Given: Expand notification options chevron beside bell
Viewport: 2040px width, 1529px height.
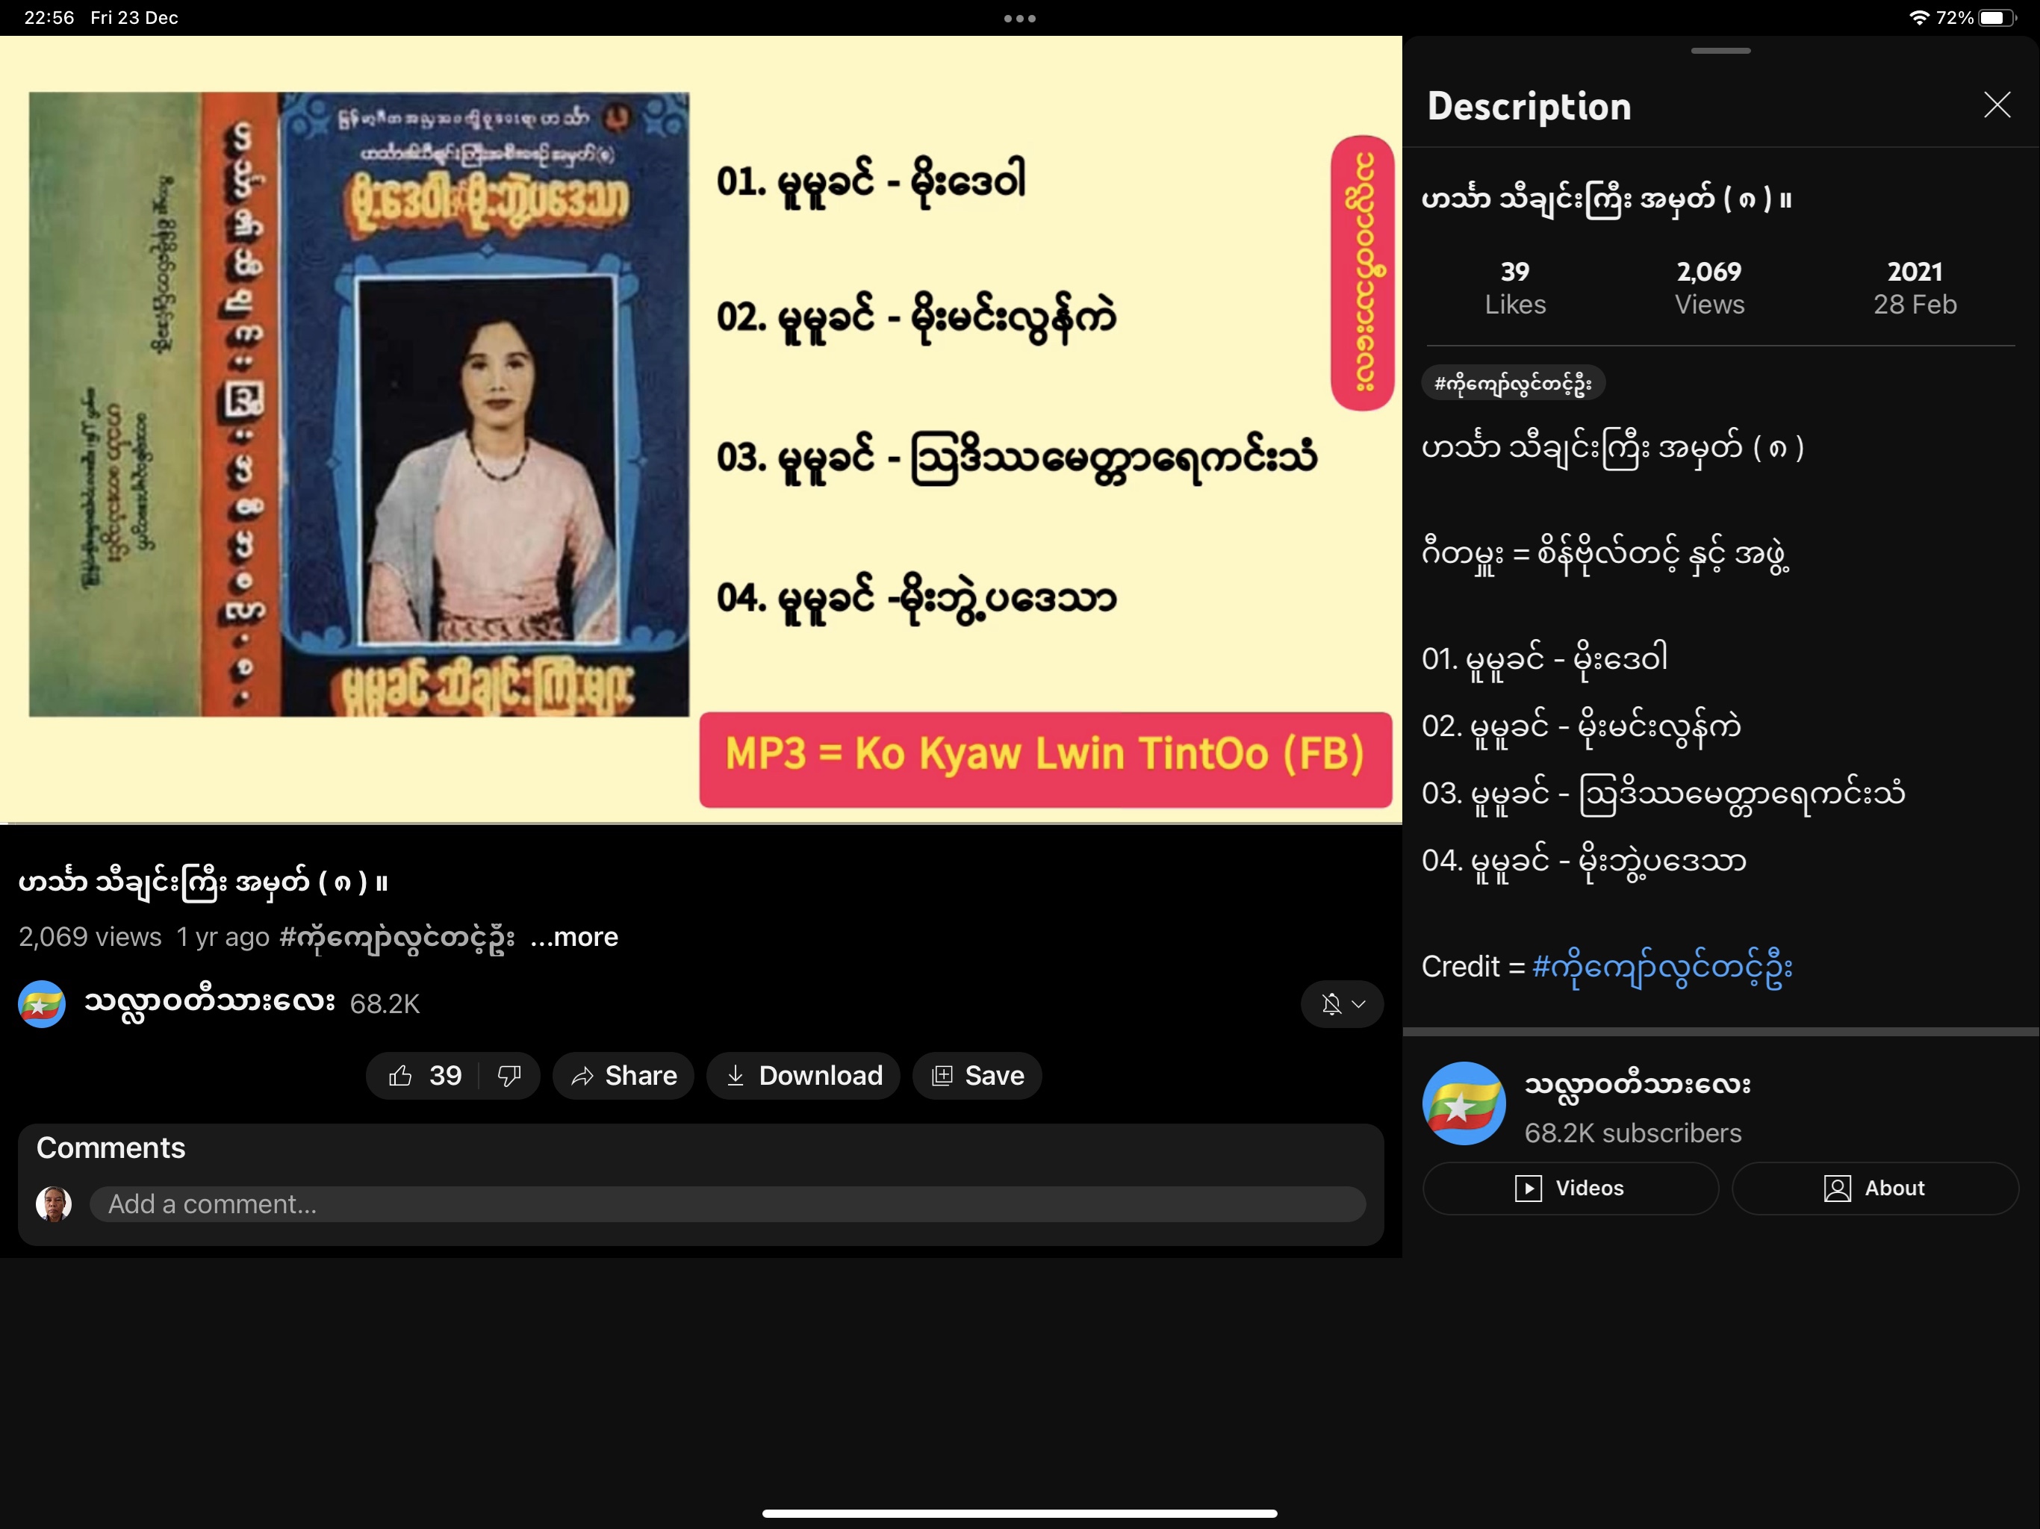Looking at the screenshot, I should pyautogui.click(x=1360, y=1003).
